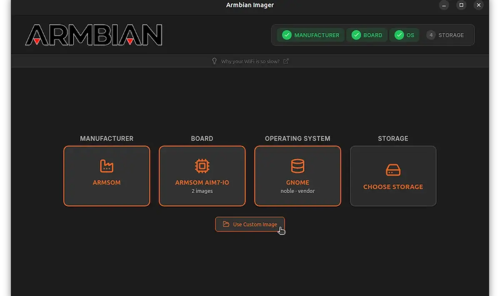Open the "Why your WiFi is so slow?" link
The image size is (500, 296).
click(250, 61)
